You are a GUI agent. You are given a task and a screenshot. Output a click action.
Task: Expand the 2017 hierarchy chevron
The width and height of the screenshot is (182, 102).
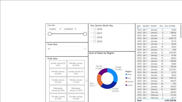coord(92,33)
